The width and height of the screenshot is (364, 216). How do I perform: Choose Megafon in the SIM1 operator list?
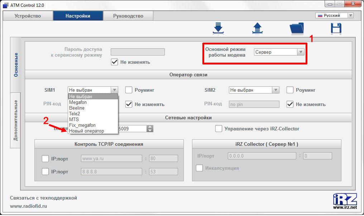tap(78, 102)
